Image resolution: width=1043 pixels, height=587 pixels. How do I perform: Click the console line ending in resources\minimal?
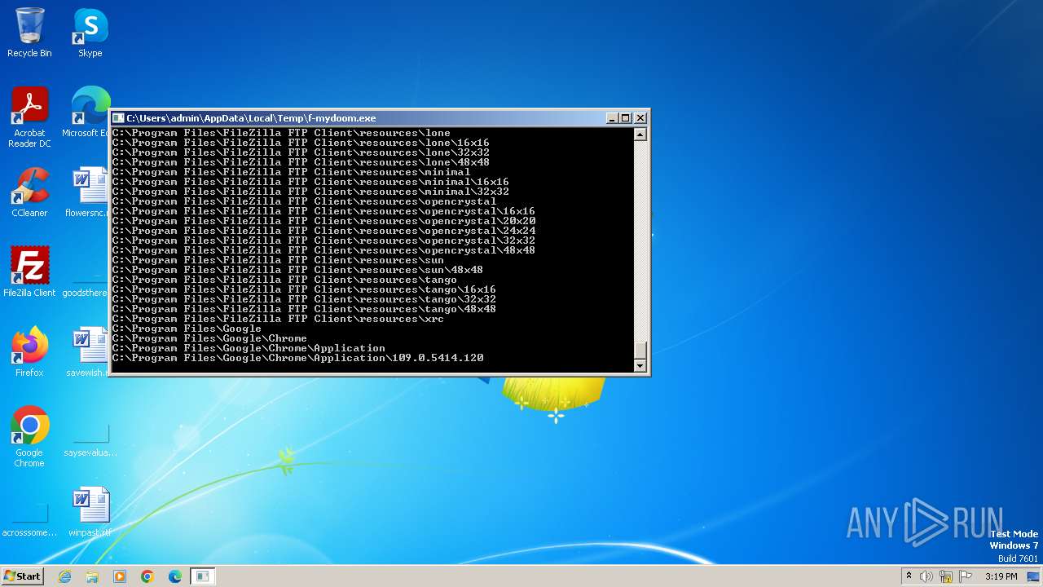tap(291, 172)
